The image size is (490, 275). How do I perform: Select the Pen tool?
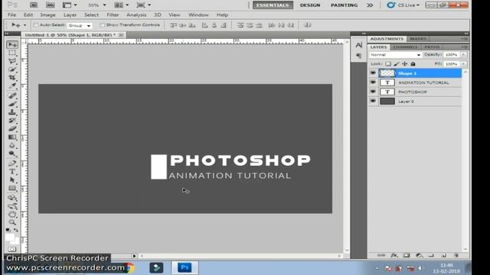(x=12, y=163)
